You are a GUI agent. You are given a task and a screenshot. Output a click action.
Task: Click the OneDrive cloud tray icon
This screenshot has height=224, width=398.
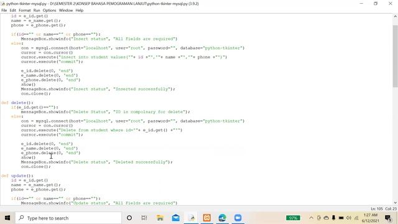(326, 218)
